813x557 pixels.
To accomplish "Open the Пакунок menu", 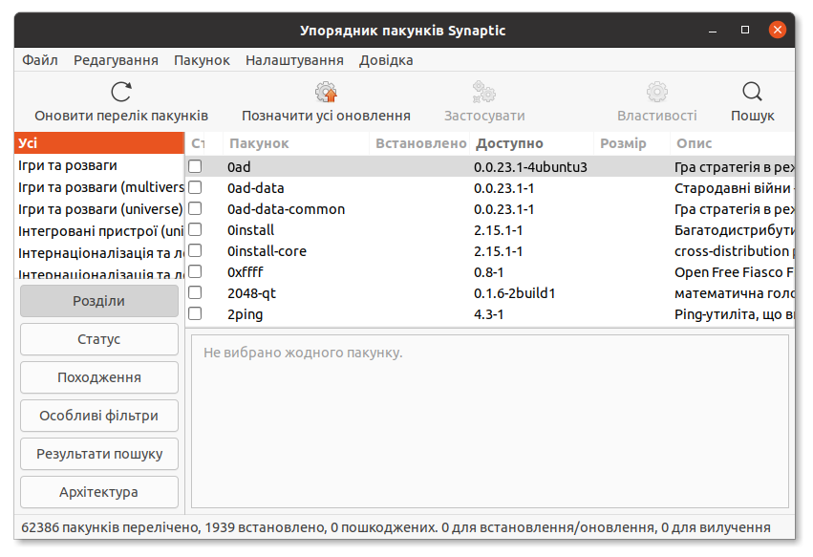I will [x=202, y=59].
